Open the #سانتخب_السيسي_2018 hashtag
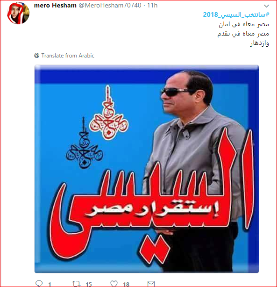The image size is (277, 287). [236, 14]
